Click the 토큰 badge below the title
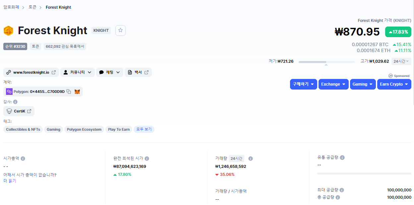414x205 pixels. pos(35,46)
